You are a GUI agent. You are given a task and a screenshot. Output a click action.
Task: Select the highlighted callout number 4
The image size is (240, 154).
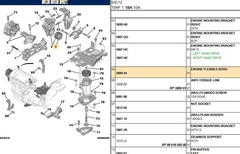coord(55,46)
